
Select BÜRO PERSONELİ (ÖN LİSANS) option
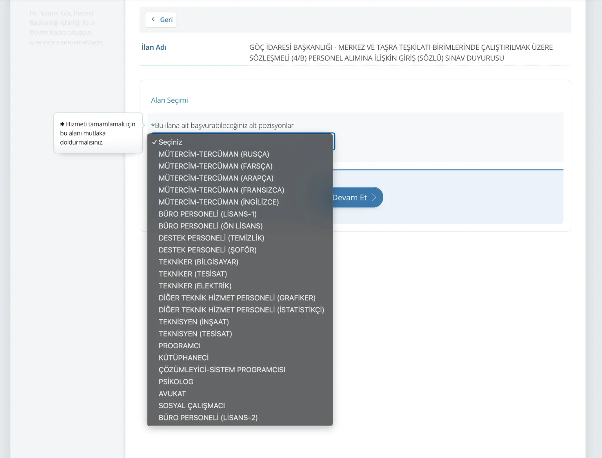coord(210,226)
